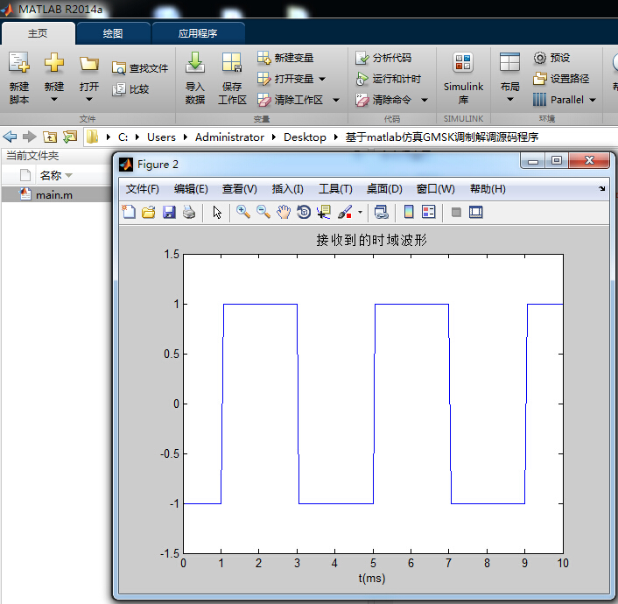The height and width of the screenshot is (604, 618).
Task: Click Find Files (查找文件) icon
Action: click(118, 68)
